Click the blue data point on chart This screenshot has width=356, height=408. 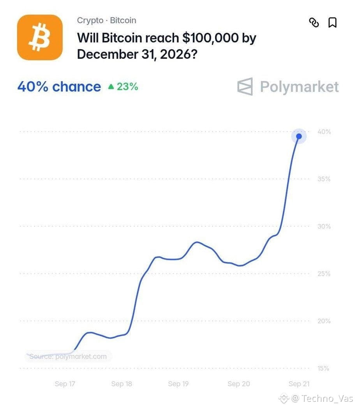[299, 136]
